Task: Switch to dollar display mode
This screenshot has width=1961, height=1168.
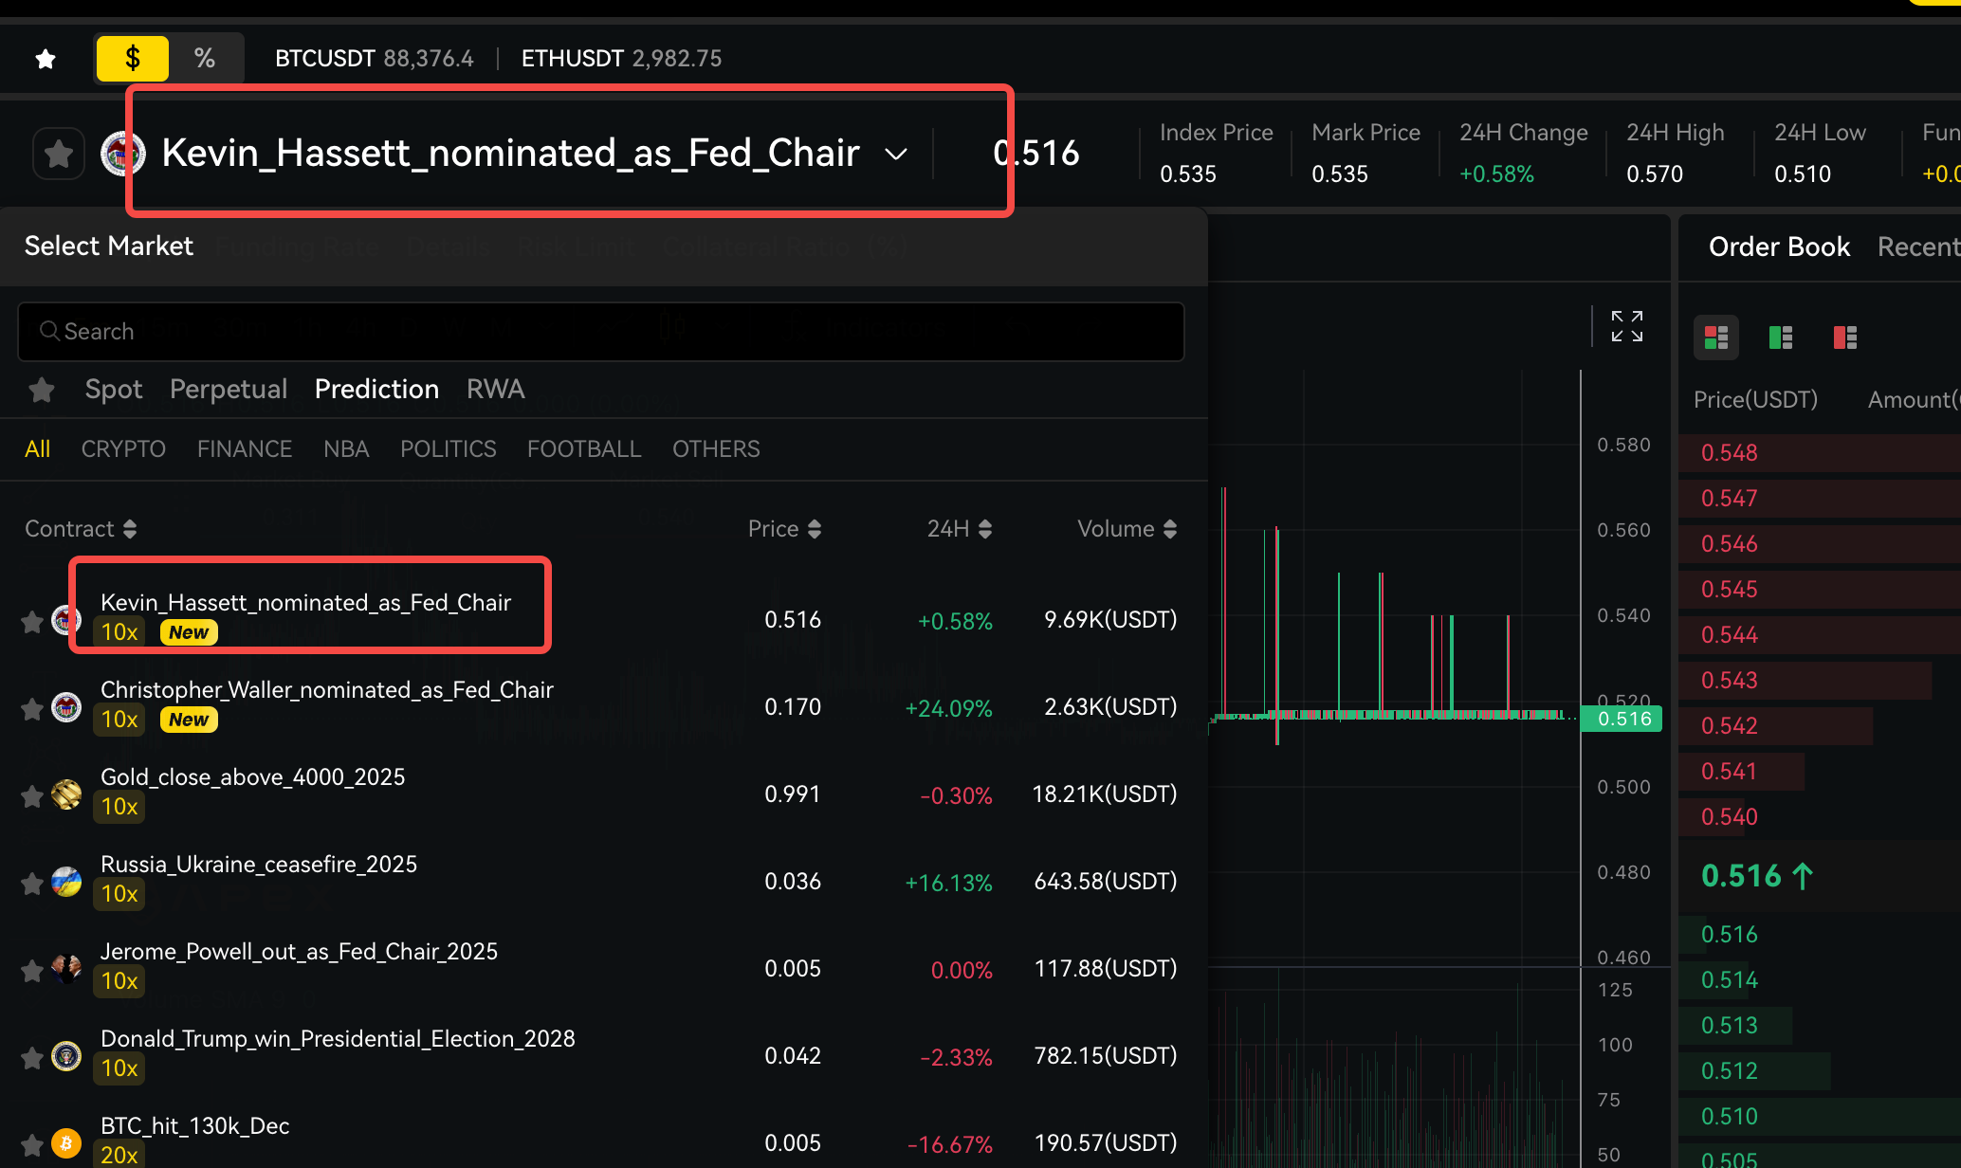Action: 133,59
